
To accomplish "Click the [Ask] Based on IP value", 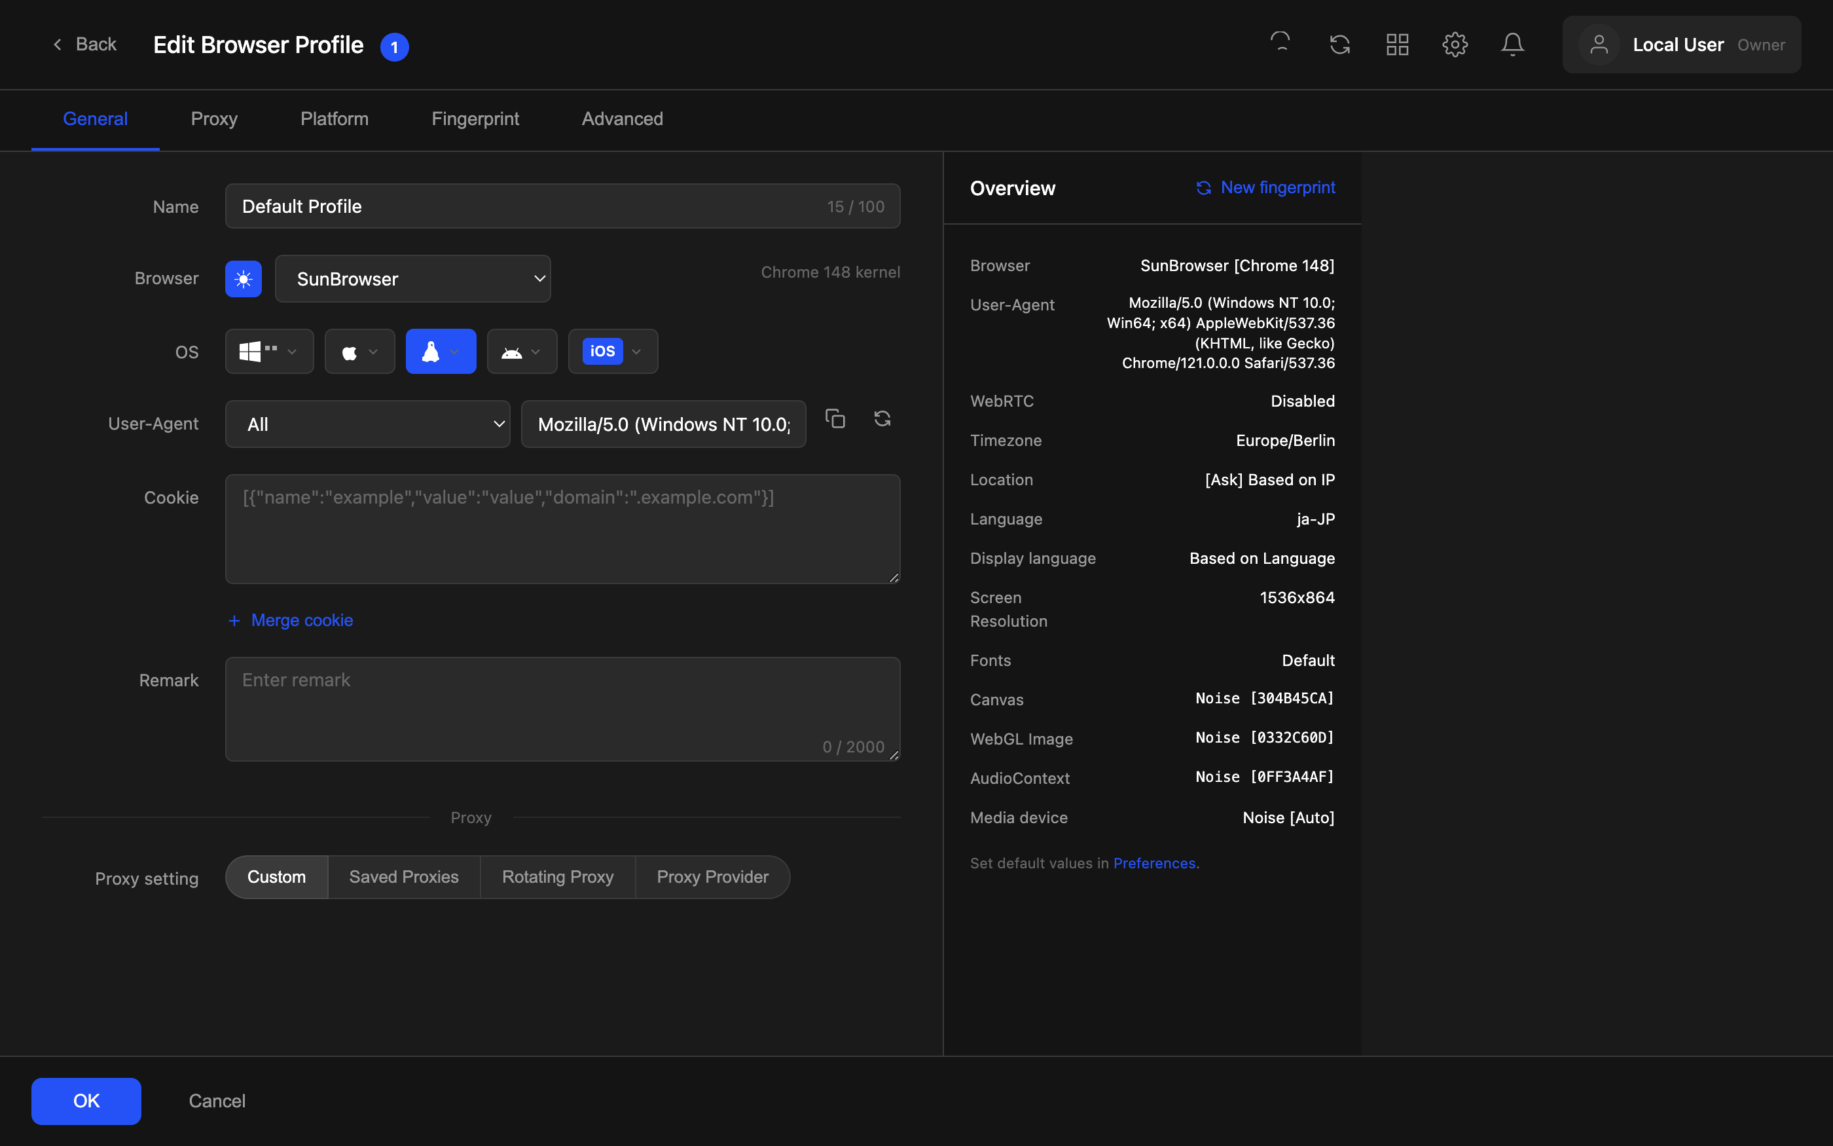I will point(1269,480).
